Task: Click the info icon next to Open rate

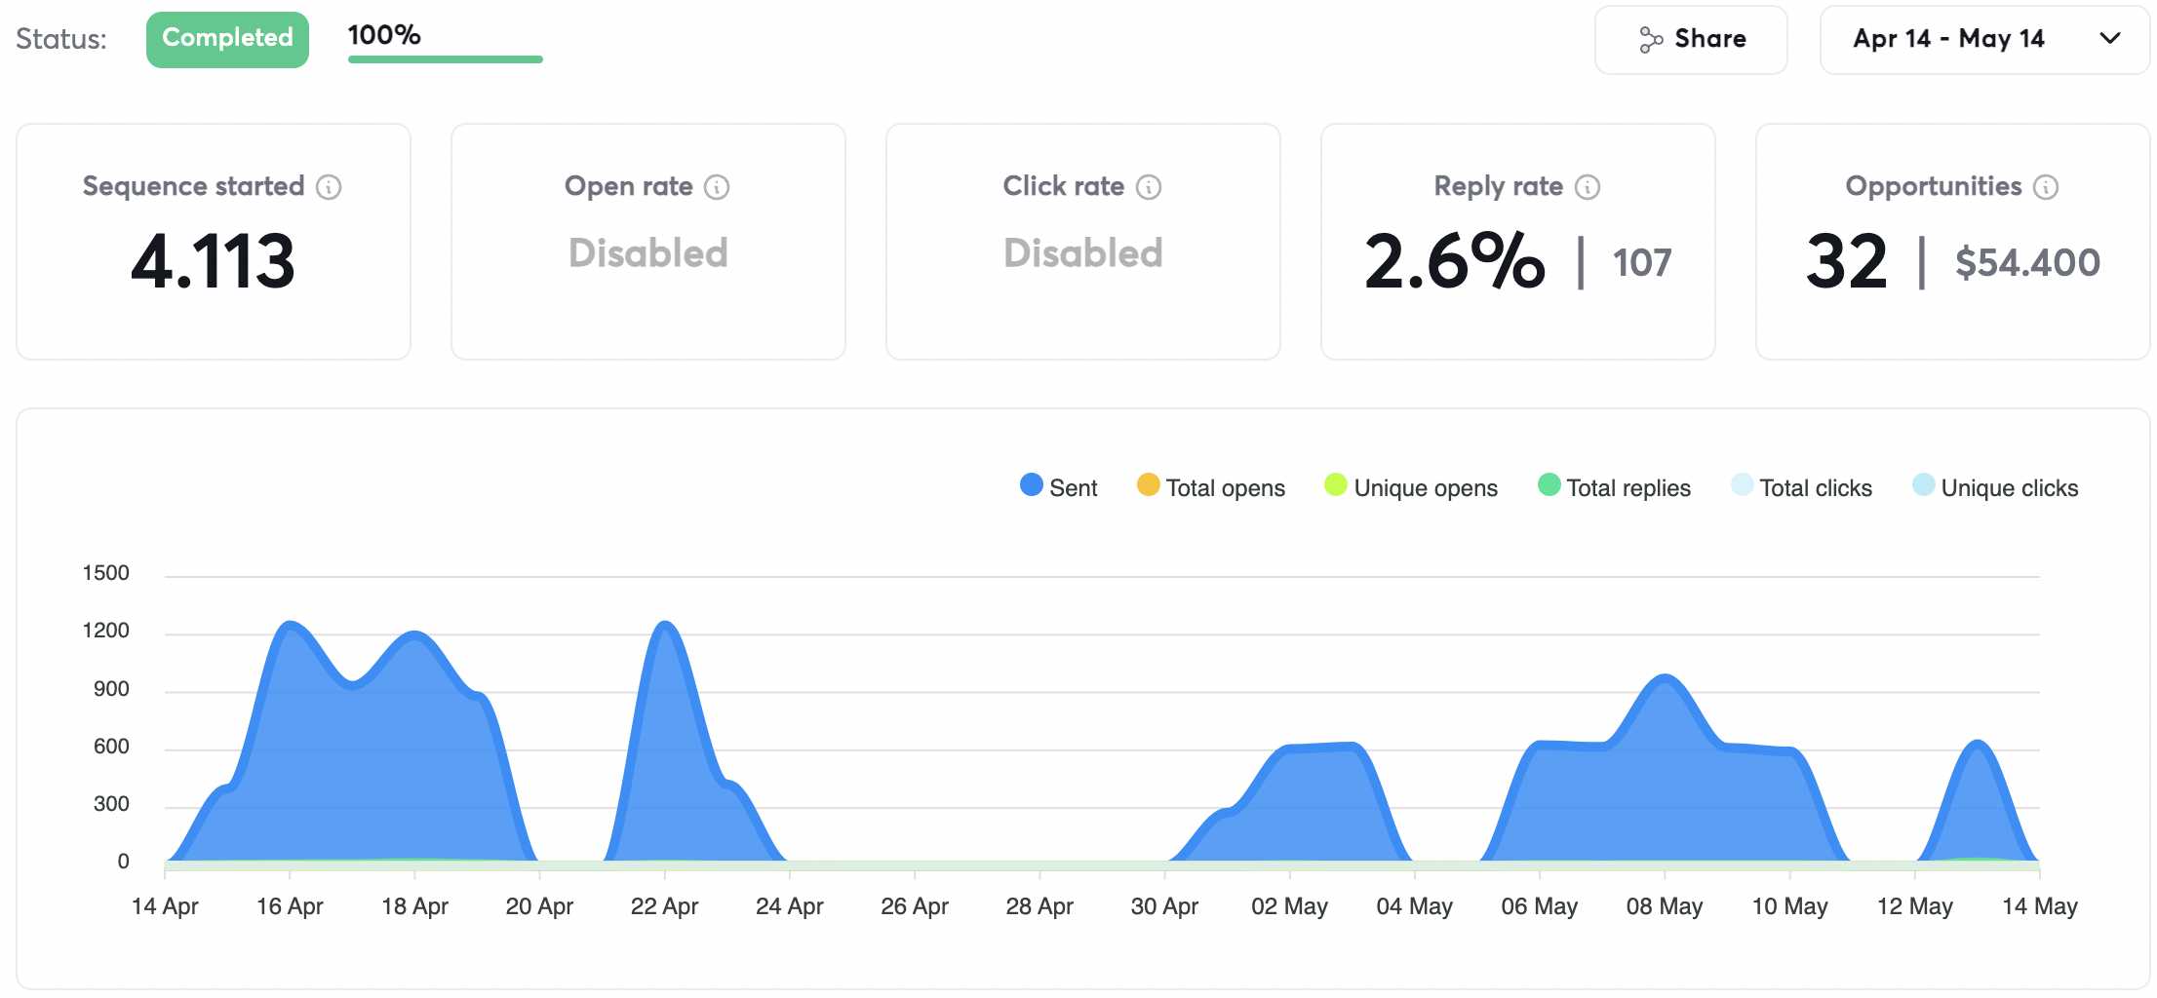Action: tap(717, 187)
